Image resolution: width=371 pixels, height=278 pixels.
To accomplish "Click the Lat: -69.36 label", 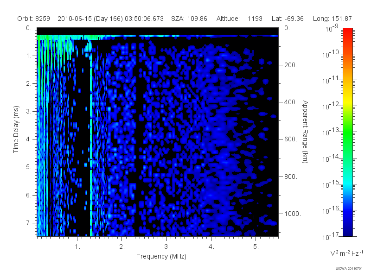I will point(288,19).
